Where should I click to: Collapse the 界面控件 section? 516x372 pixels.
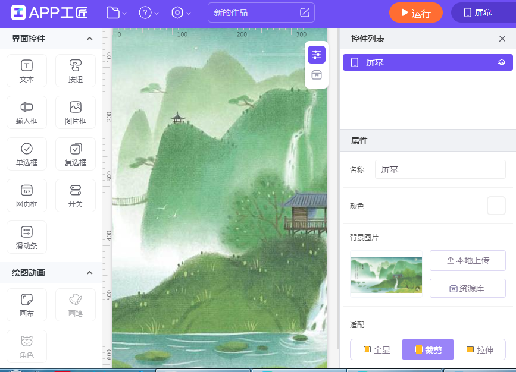click(x=89, y=39)
